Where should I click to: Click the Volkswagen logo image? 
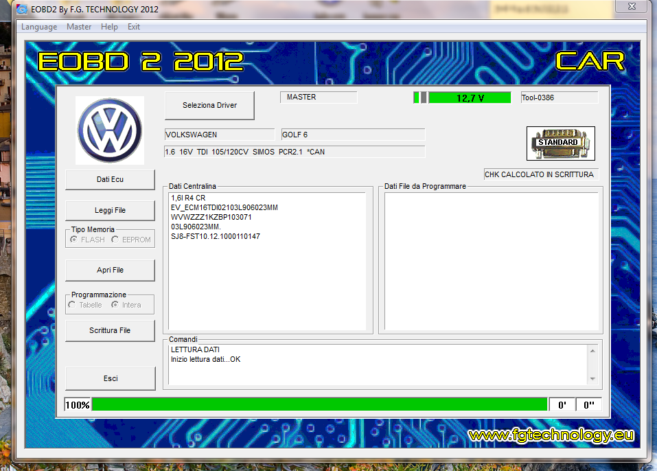pos(110,130)
